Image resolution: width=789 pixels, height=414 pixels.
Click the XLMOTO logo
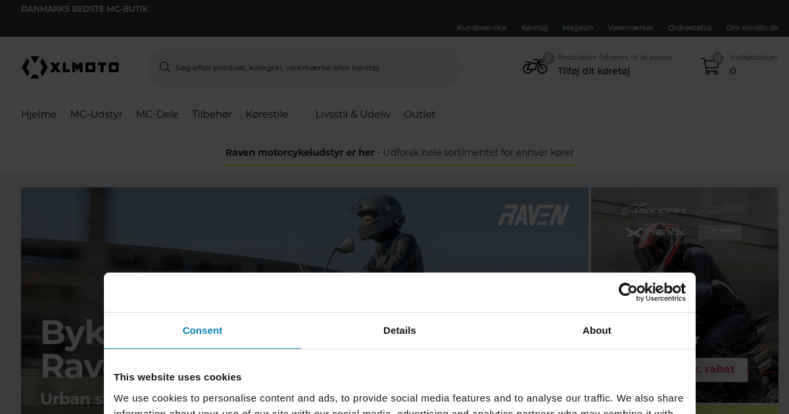(x=70, y=67)
